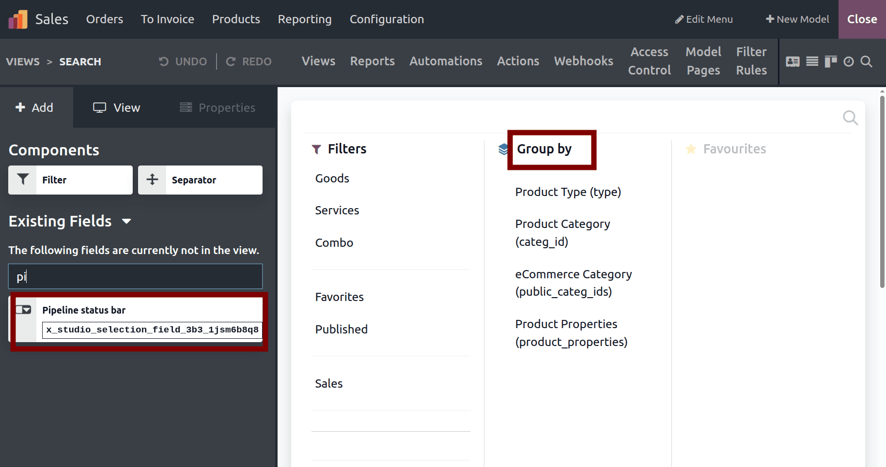Click the Favourites heading
Screen dimensions: 886x467
pos(734,149)
